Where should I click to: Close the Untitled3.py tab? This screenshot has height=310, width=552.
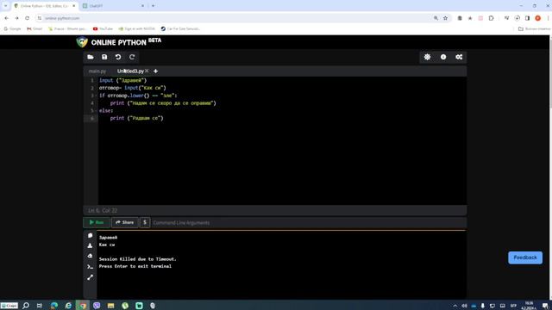tap(147, 71)
